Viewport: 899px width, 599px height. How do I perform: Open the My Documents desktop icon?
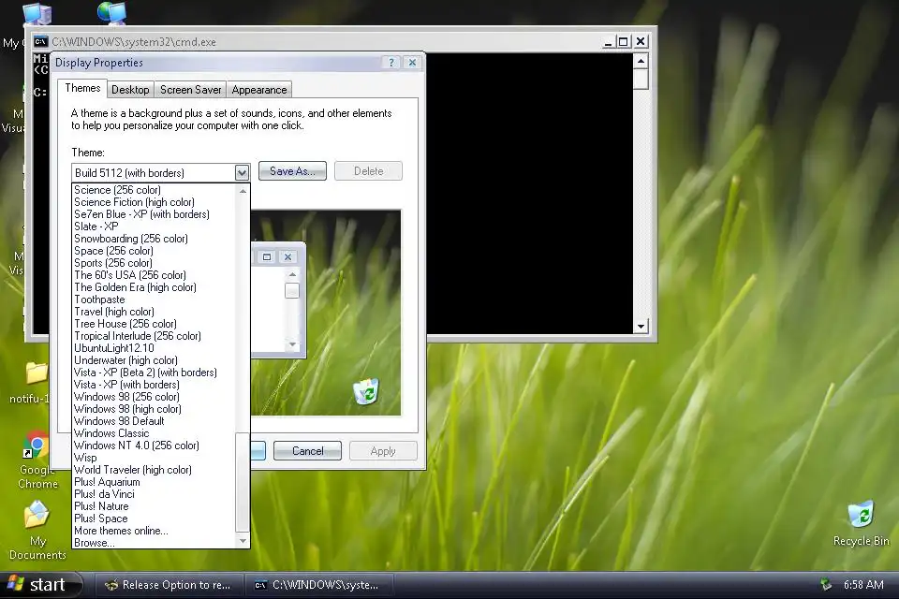(x=37, y=530)
